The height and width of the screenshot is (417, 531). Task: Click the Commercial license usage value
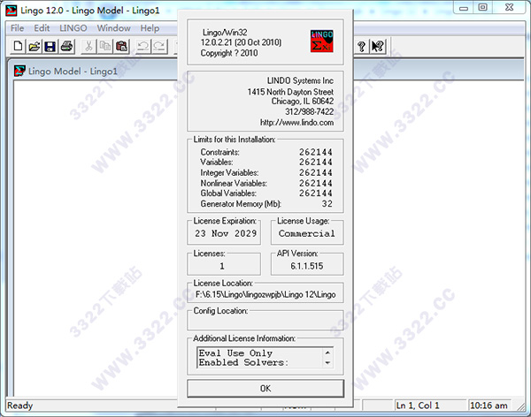click(x=307, y=233)
